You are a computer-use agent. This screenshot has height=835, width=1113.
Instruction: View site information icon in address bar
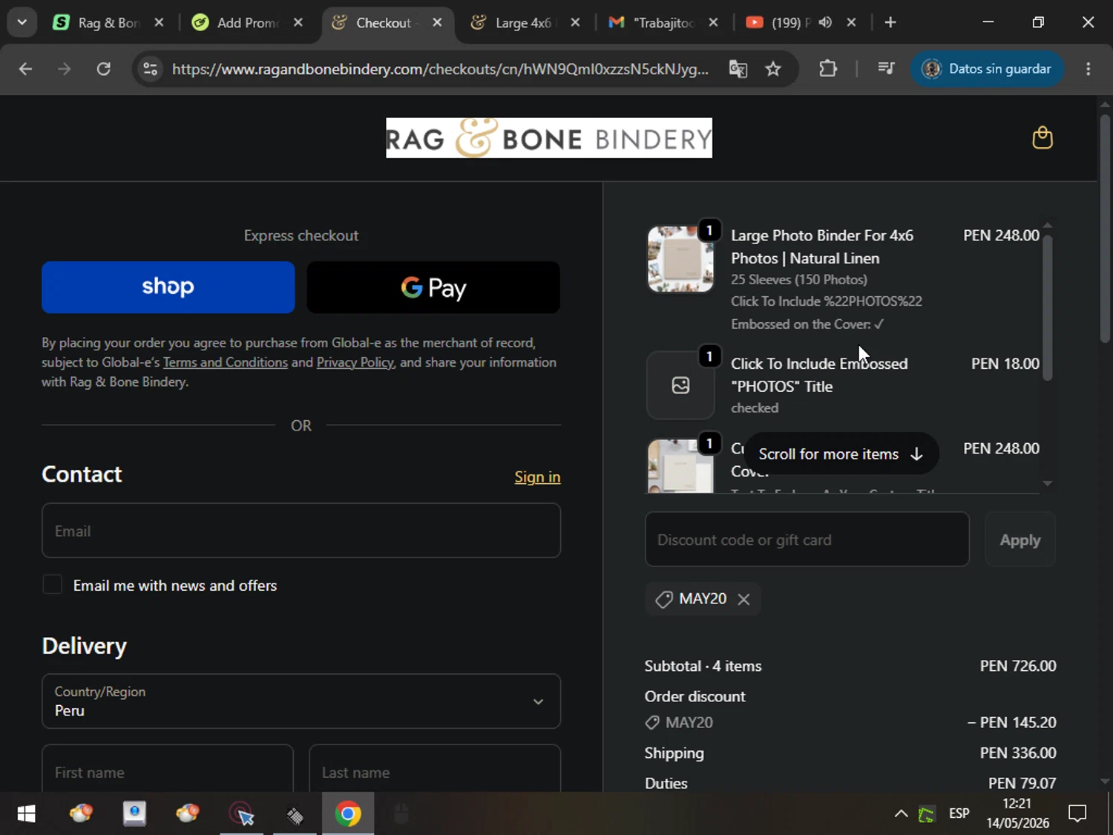coord(151,69)
